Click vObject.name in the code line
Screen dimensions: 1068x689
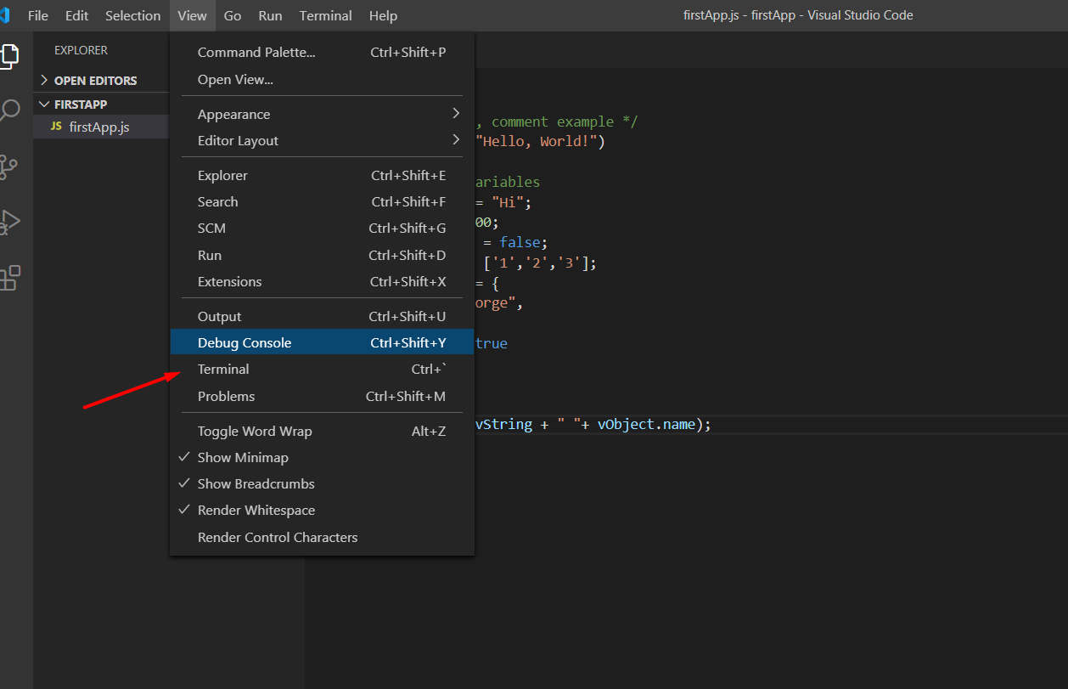click(x=646, y=424)
